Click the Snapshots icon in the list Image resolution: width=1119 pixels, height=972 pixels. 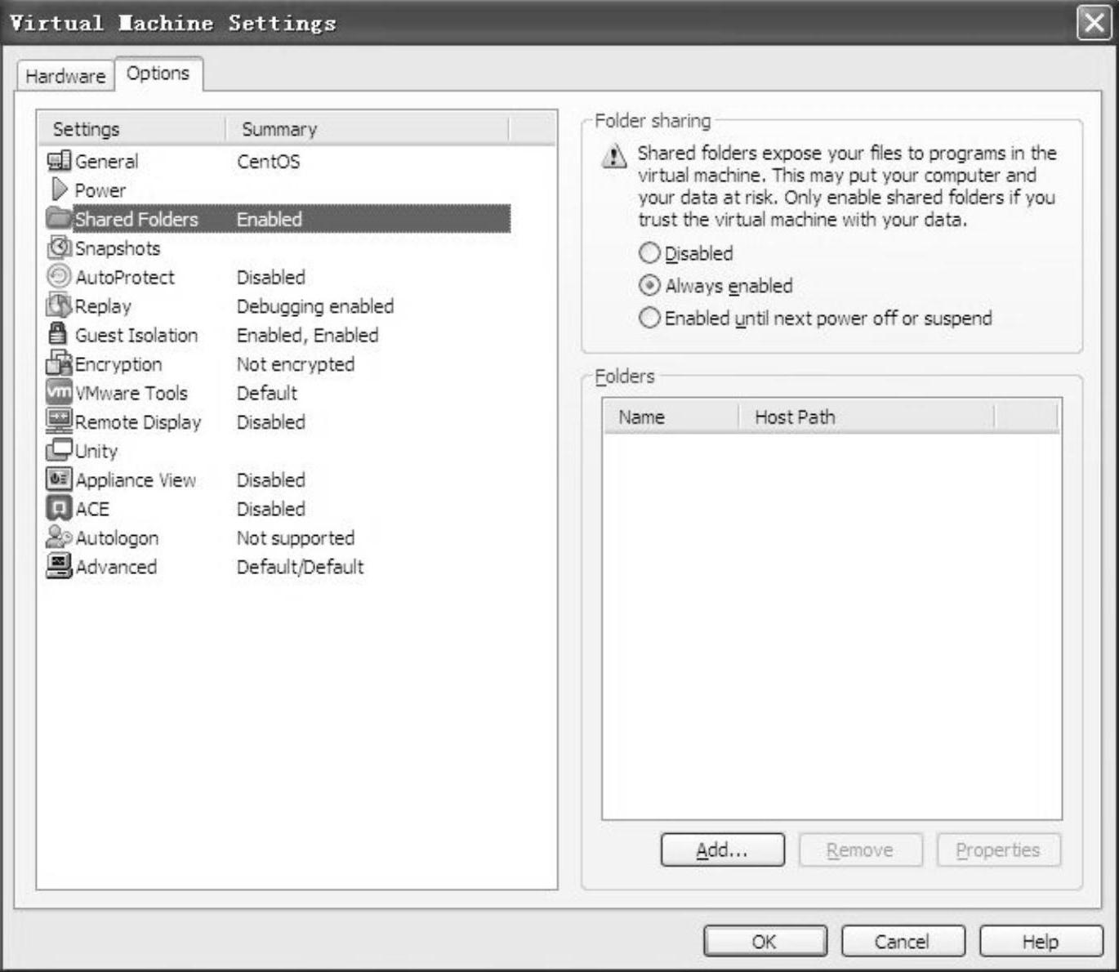(59, 247)
